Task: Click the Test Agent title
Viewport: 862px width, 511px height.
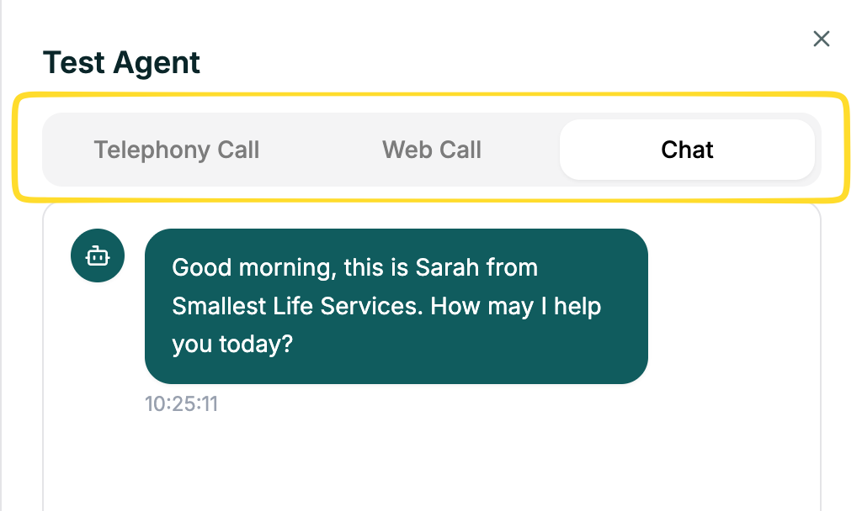Action: click(121, 62)
